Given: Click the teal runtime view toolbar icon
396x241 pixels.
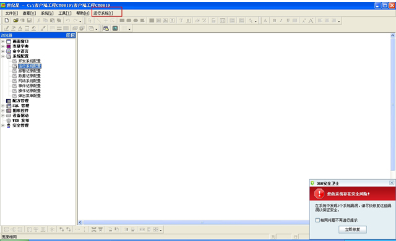Looking at the screenshot, I should [x=115, y=28].
